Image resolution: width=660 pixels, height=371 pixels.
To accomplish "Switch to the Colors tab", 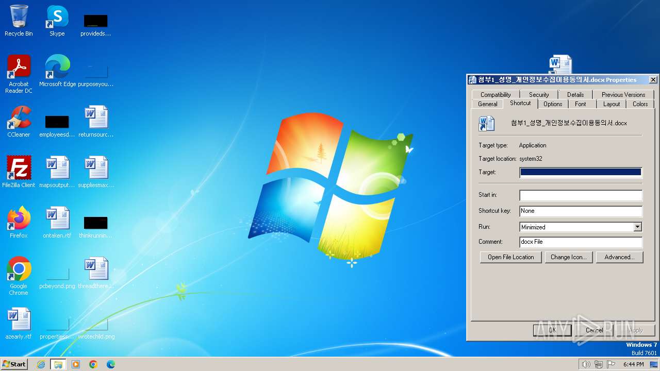I will [x=640, y=104].
